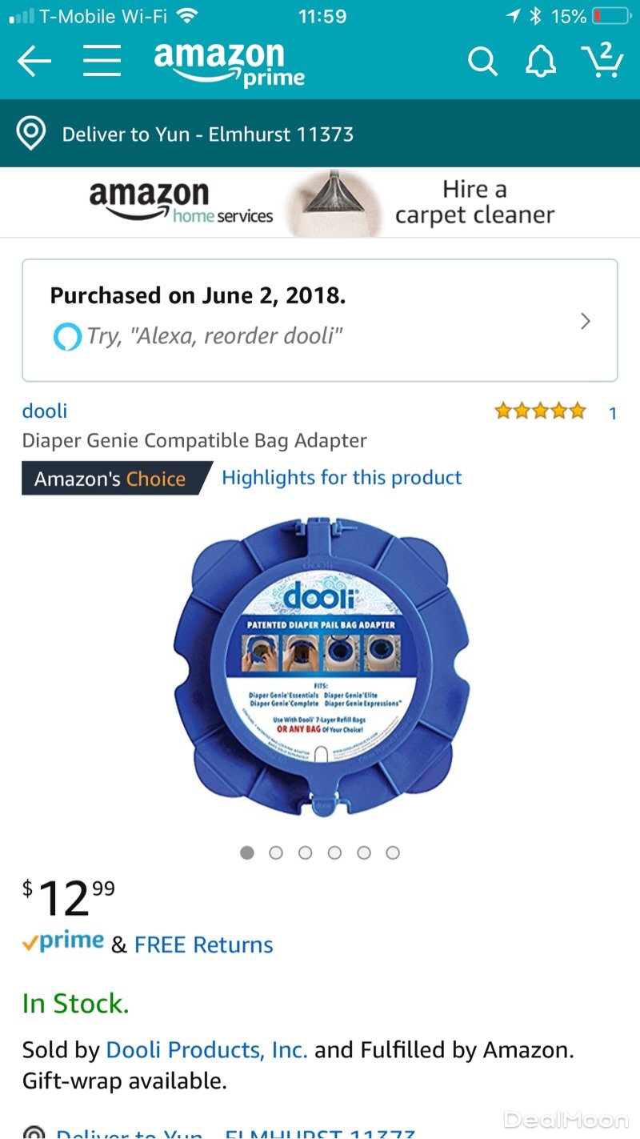The image size is (640, 1139).
Task: Tap the dooli adapter product image
Action: (x=322, y=668)
